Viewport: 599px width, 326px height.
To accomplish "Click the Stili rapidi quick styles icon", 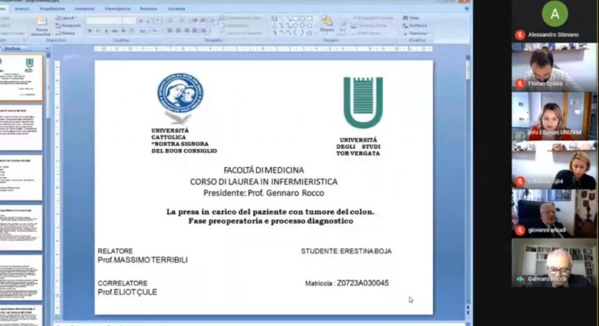I will click(x=342, y=29).
